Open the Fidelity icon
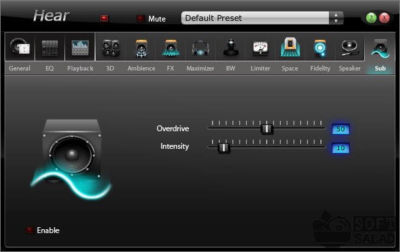 (320, 48)
